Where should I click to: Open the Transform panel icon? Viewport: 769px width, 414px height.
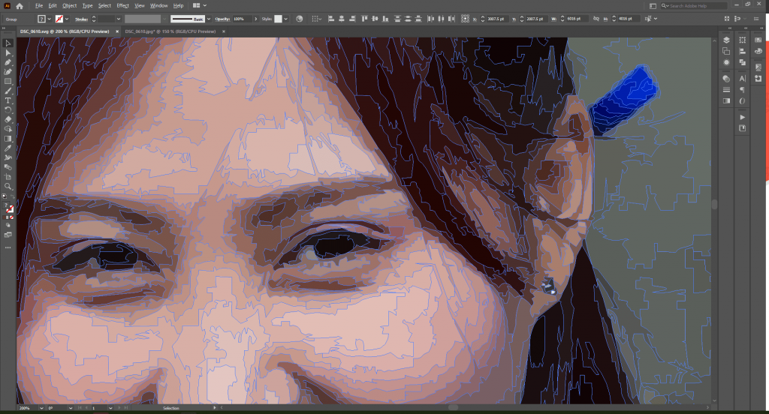click(743, 40)
